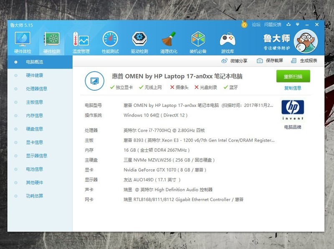Click the 摄像头 status indicator
The height and width of the screenshot is (249, 334).
[x=180, y=87]
